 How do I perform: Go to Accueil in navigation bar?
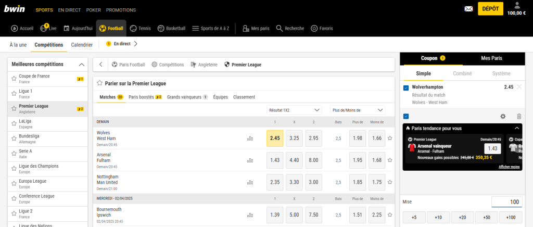[22, 28]
